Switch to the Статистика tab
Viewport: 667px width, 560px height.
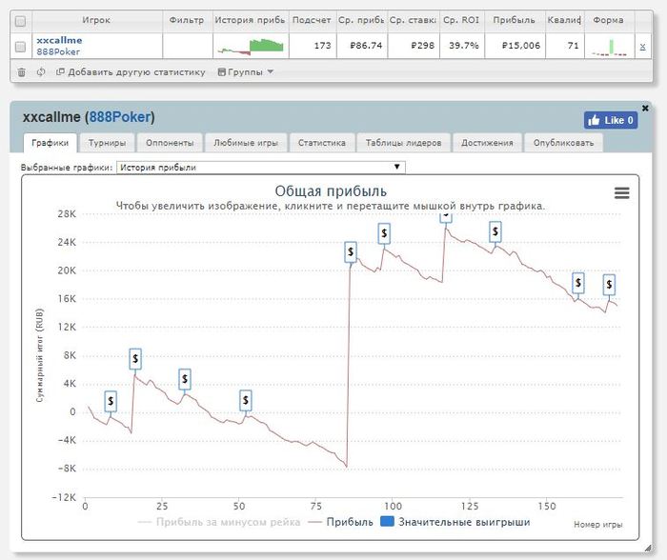click(x=322, y=143)
